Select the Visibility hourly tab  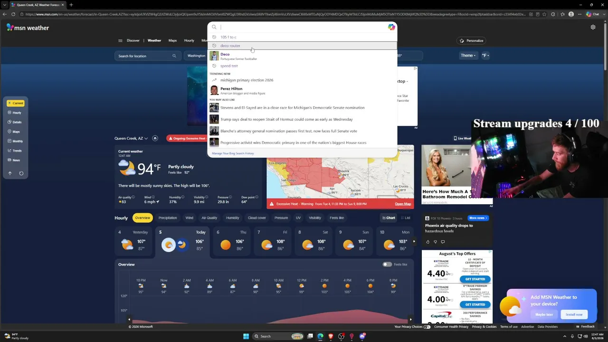coord(315,218)
